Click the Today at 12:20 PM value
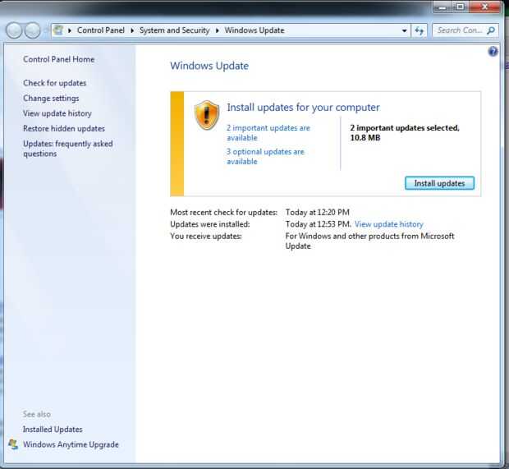Viewport: 509px width, 469px height. (318, 213)
